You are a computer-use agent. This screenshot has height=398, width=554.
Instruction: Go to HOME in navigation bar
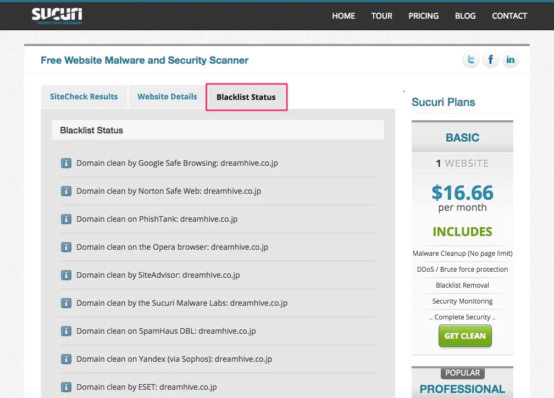pos(344,16)
